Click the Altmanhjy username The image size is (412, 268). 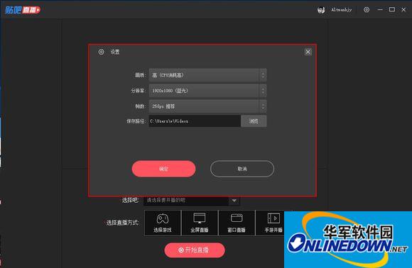pyautogui.click(x=341, y=10)
